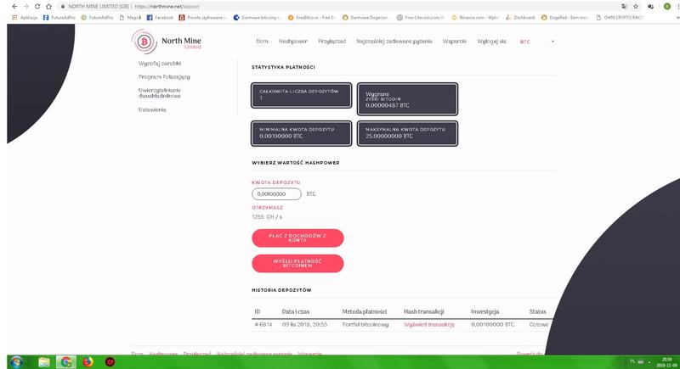This screenshot has height=369, width=680.
Task: Click the padlock site security icon
Action: pos(63,7)
